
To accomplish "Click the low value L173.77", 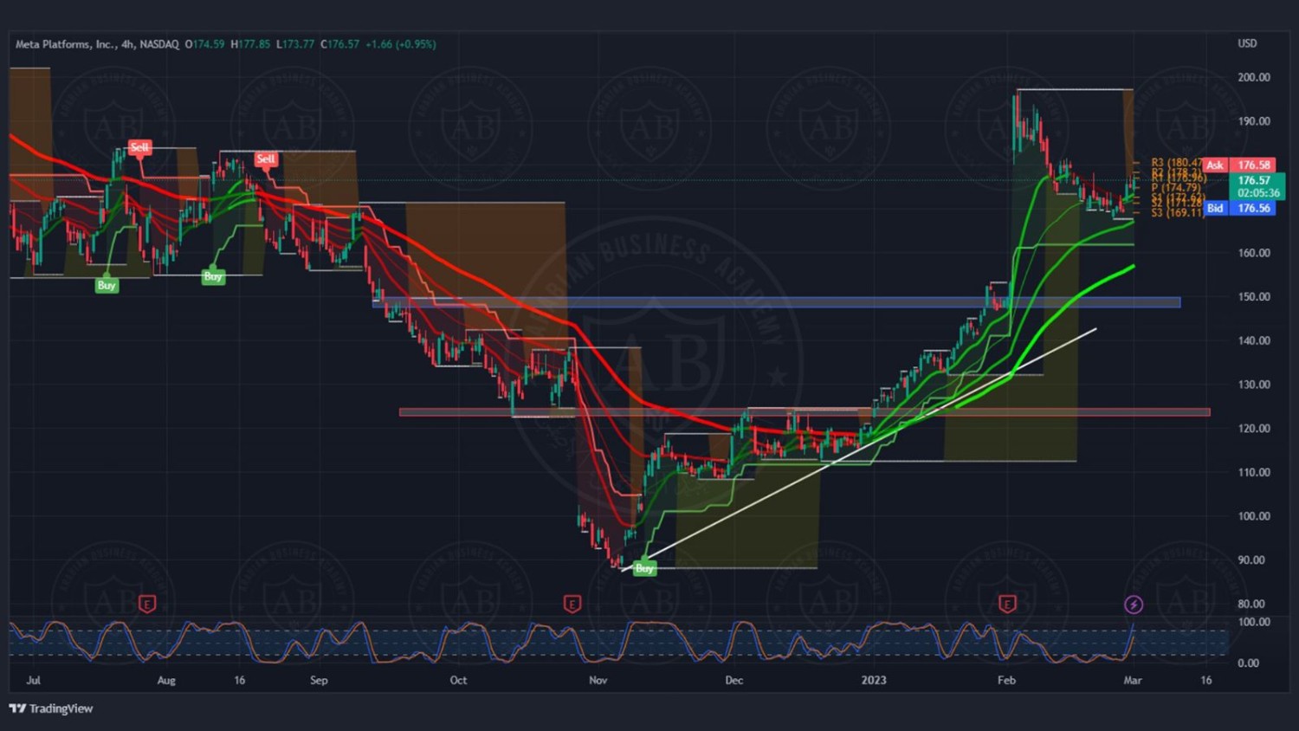I will point(295,44).
